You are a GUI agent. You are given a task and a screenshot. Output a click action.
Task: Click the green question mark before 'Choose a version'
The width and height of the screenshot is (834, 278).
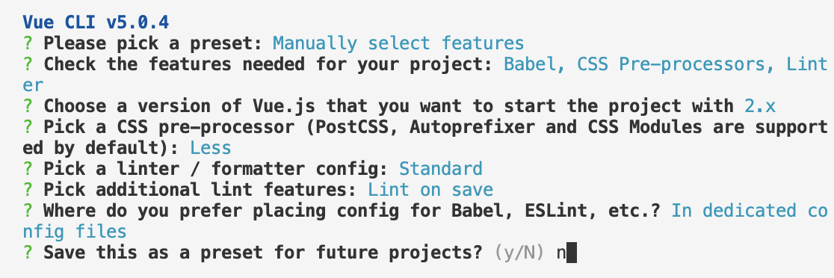point(28,106)
